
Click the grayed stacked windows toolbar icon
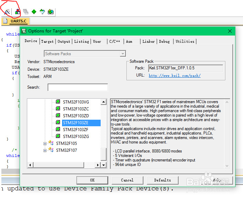[x=26, y=12]
